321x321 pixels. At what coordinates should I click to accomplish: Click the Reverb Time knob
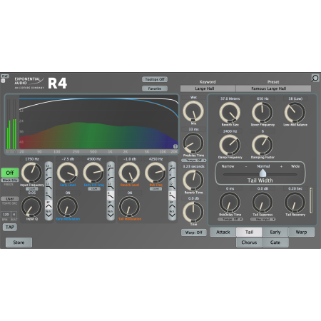click(x=193, y=180)
